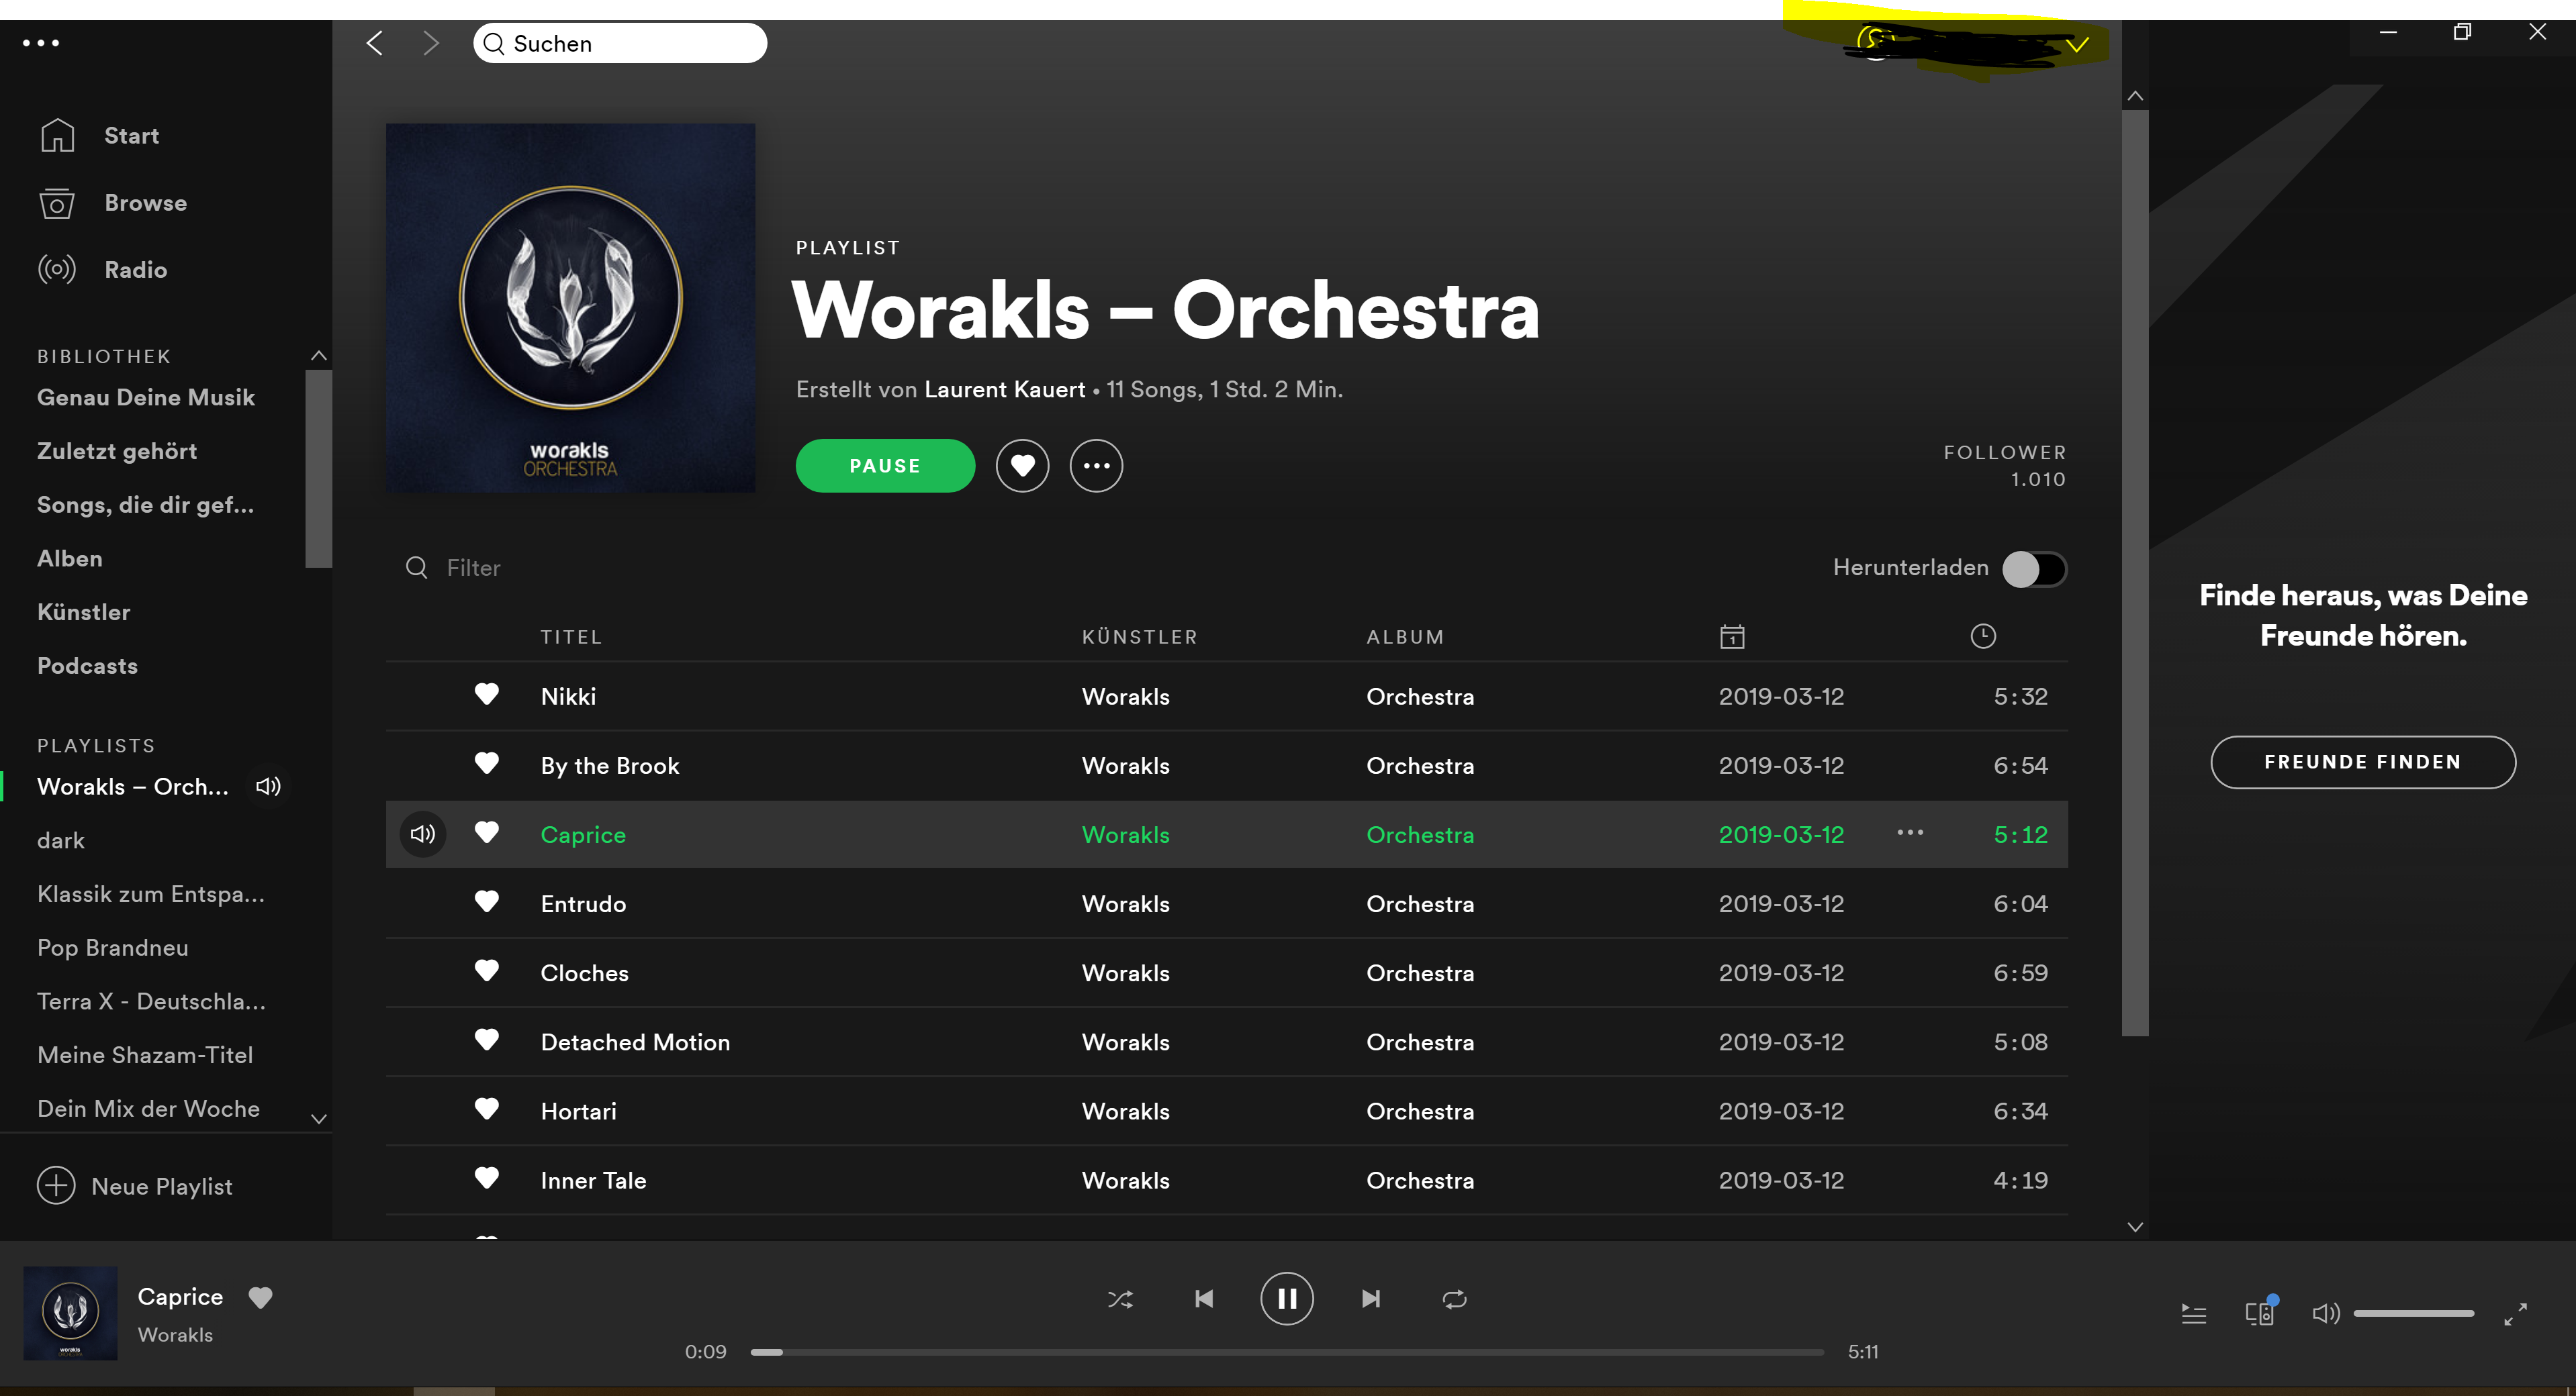Unlike the song Entrudo
Viewport: 2576px width, 1396px height.
point(486,902)
